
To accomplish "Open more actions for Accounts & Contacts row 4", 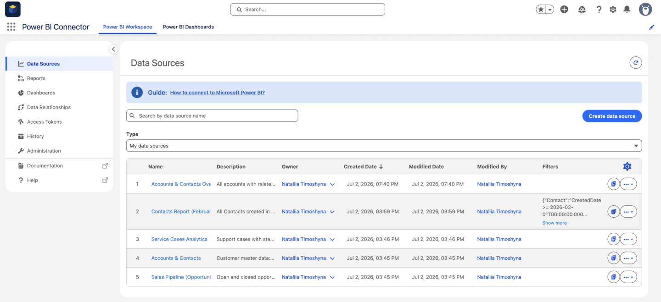I will click(628, 258).
